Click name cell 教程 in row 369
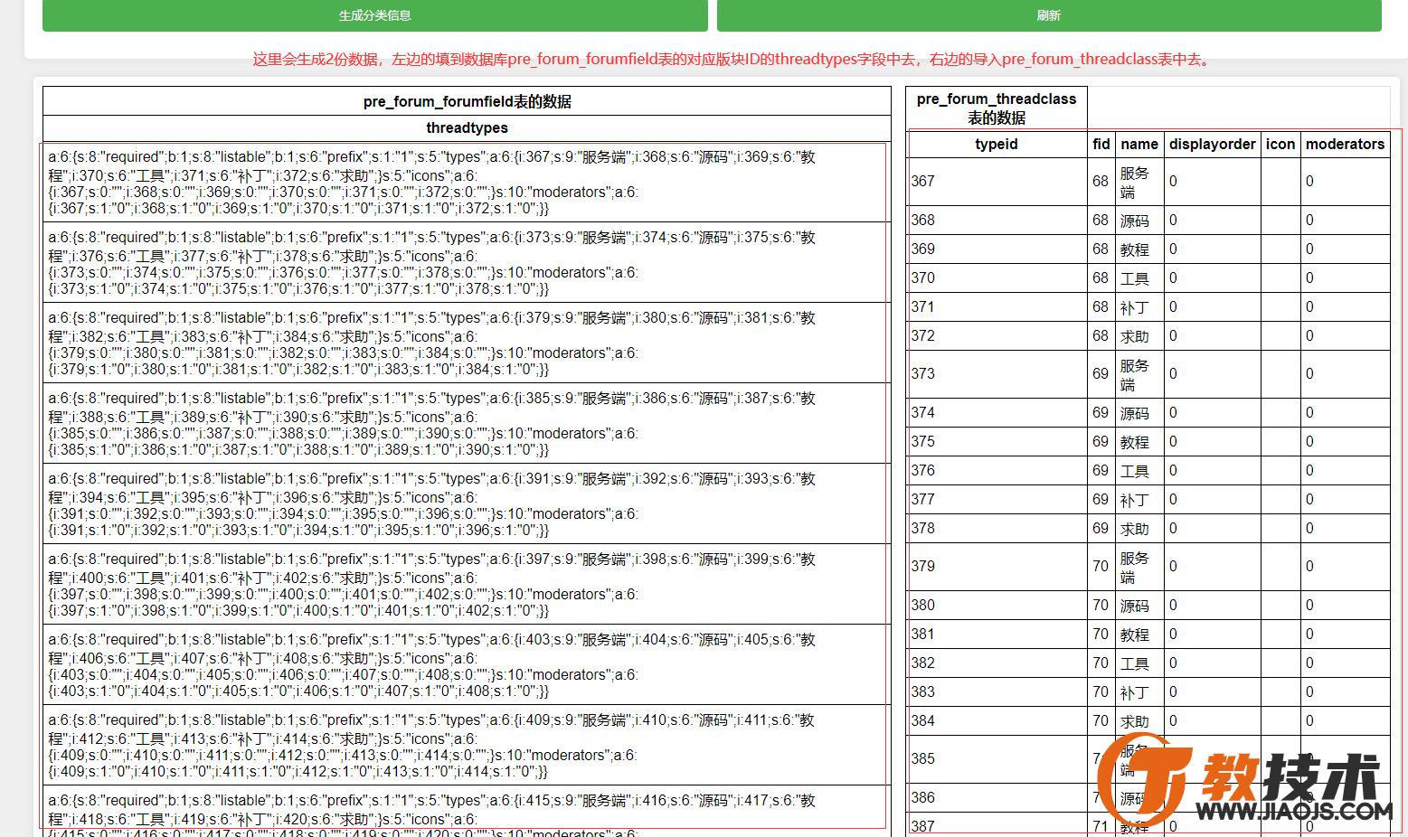Viewport: 1408px width, 837px height. tap(1139, 249)
